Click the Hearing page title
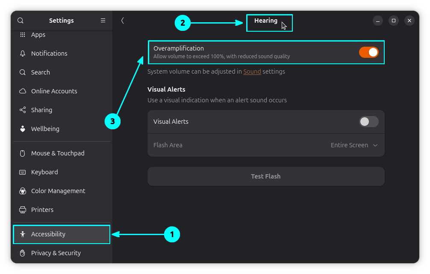Viewport: 430px width, 274px height. pos(266,21)
